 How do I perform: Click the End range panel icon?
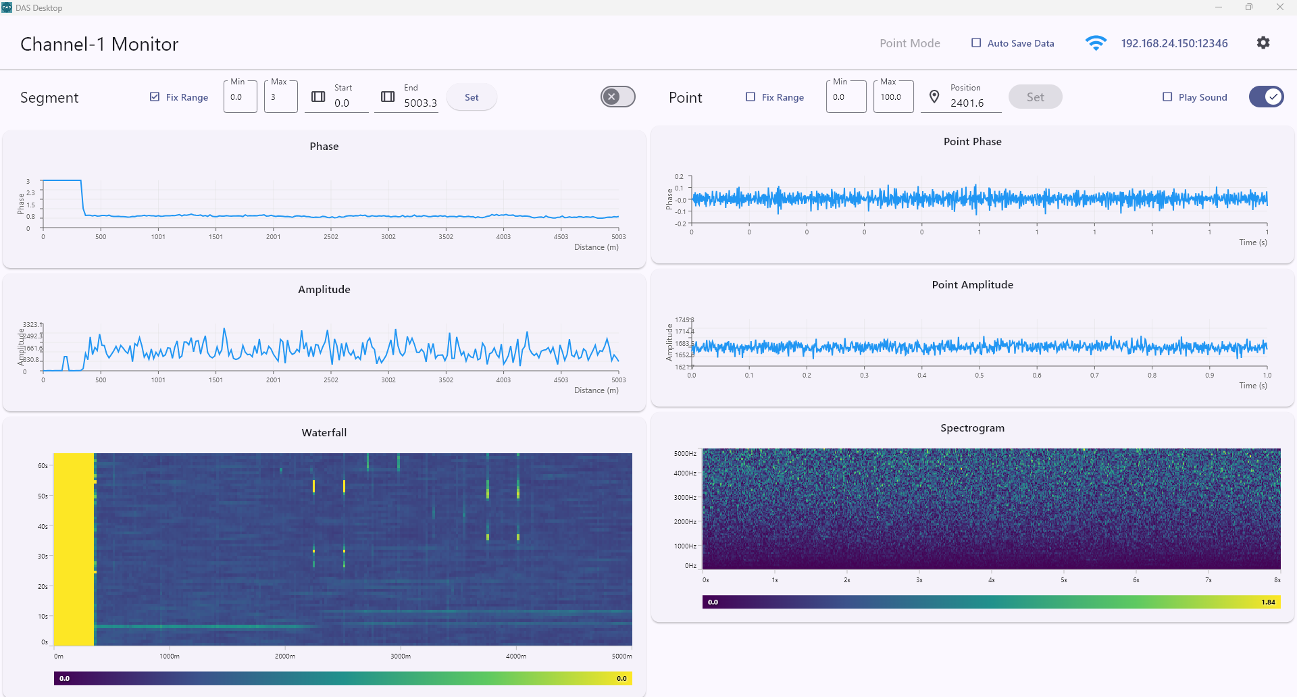coord(388,97)
